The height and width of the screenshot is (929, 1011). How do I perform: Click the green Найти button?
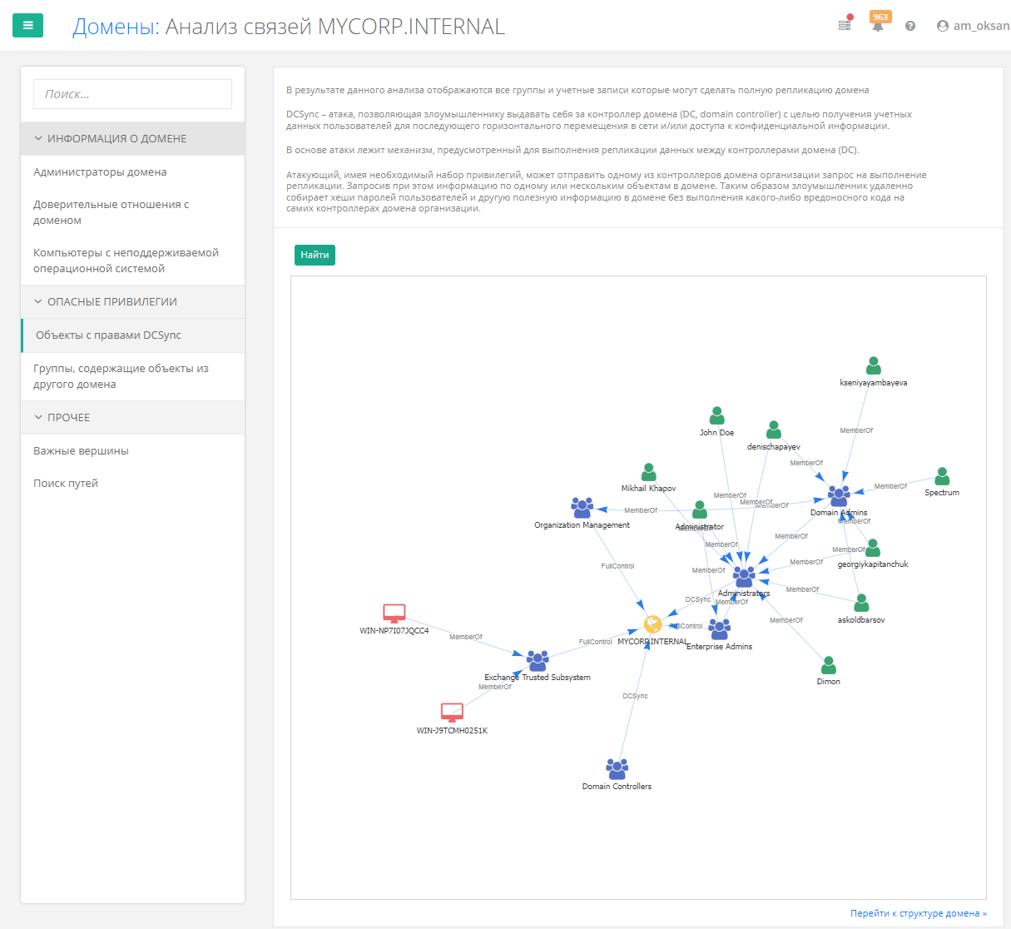[x=315, y=255]
